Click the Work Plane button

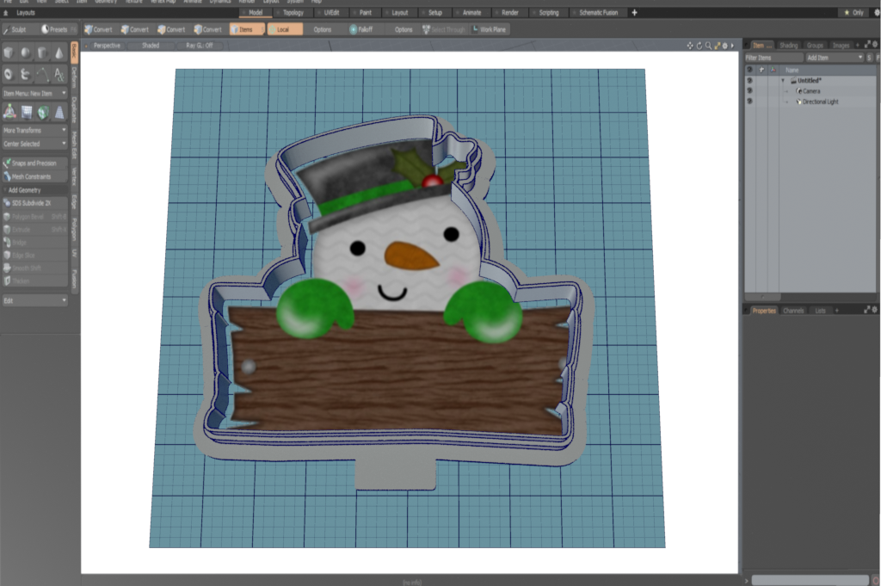click(x=490, y=29)
